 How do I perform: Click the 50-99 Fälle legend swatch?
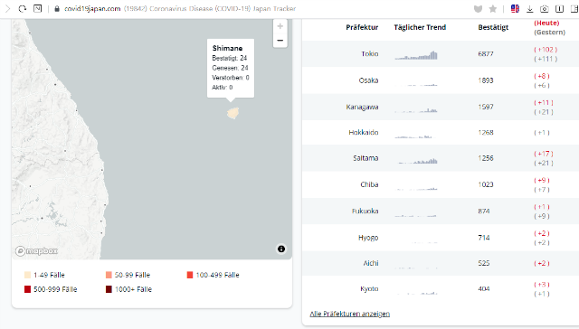(x=109, y=275)
